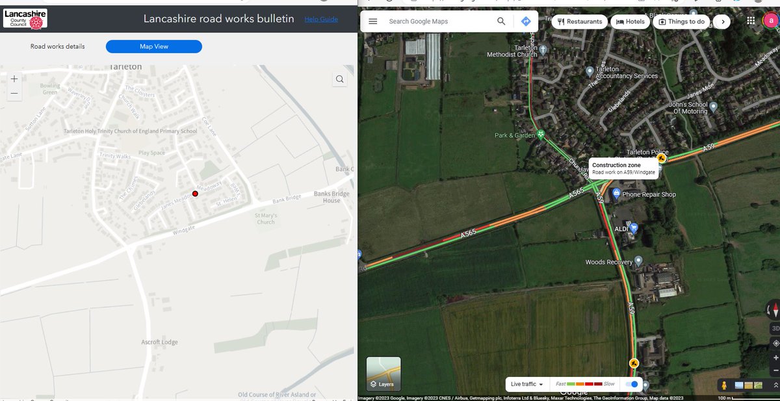Open the imagery thumbnails next to the pegman
Screen dimensions: 780x401
click(x=749, y=385)
